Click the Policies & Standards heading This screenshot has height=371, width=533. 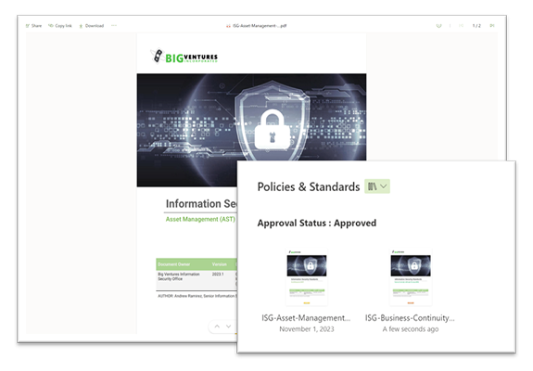pos(309,187)
